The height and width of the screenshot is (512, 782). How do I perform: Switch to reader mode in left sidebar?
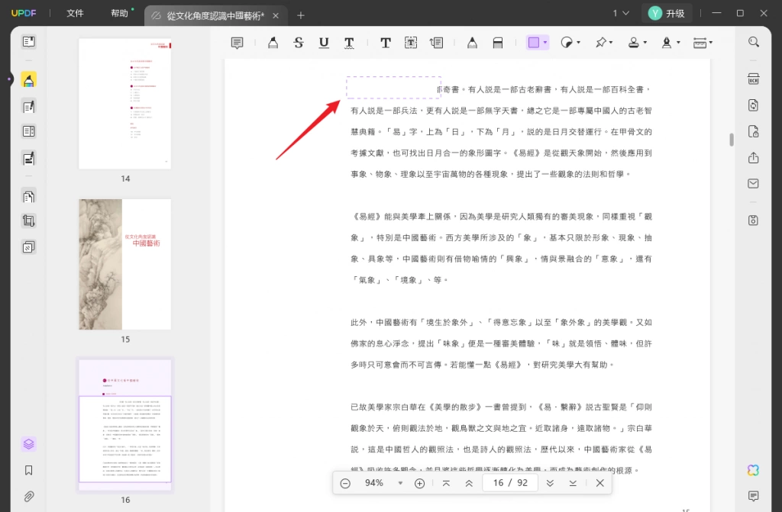coord(28,42)
